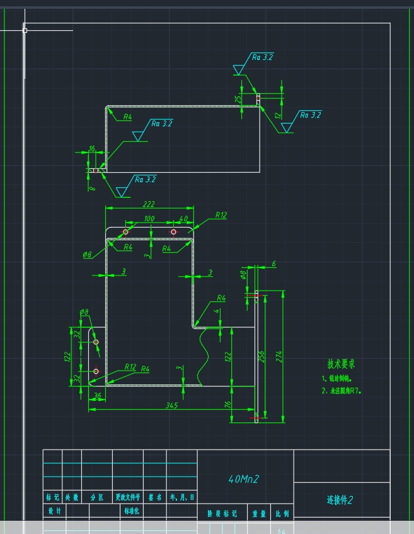
Task: Select the 更改文件号 title block cell
Action: (128, 497)
